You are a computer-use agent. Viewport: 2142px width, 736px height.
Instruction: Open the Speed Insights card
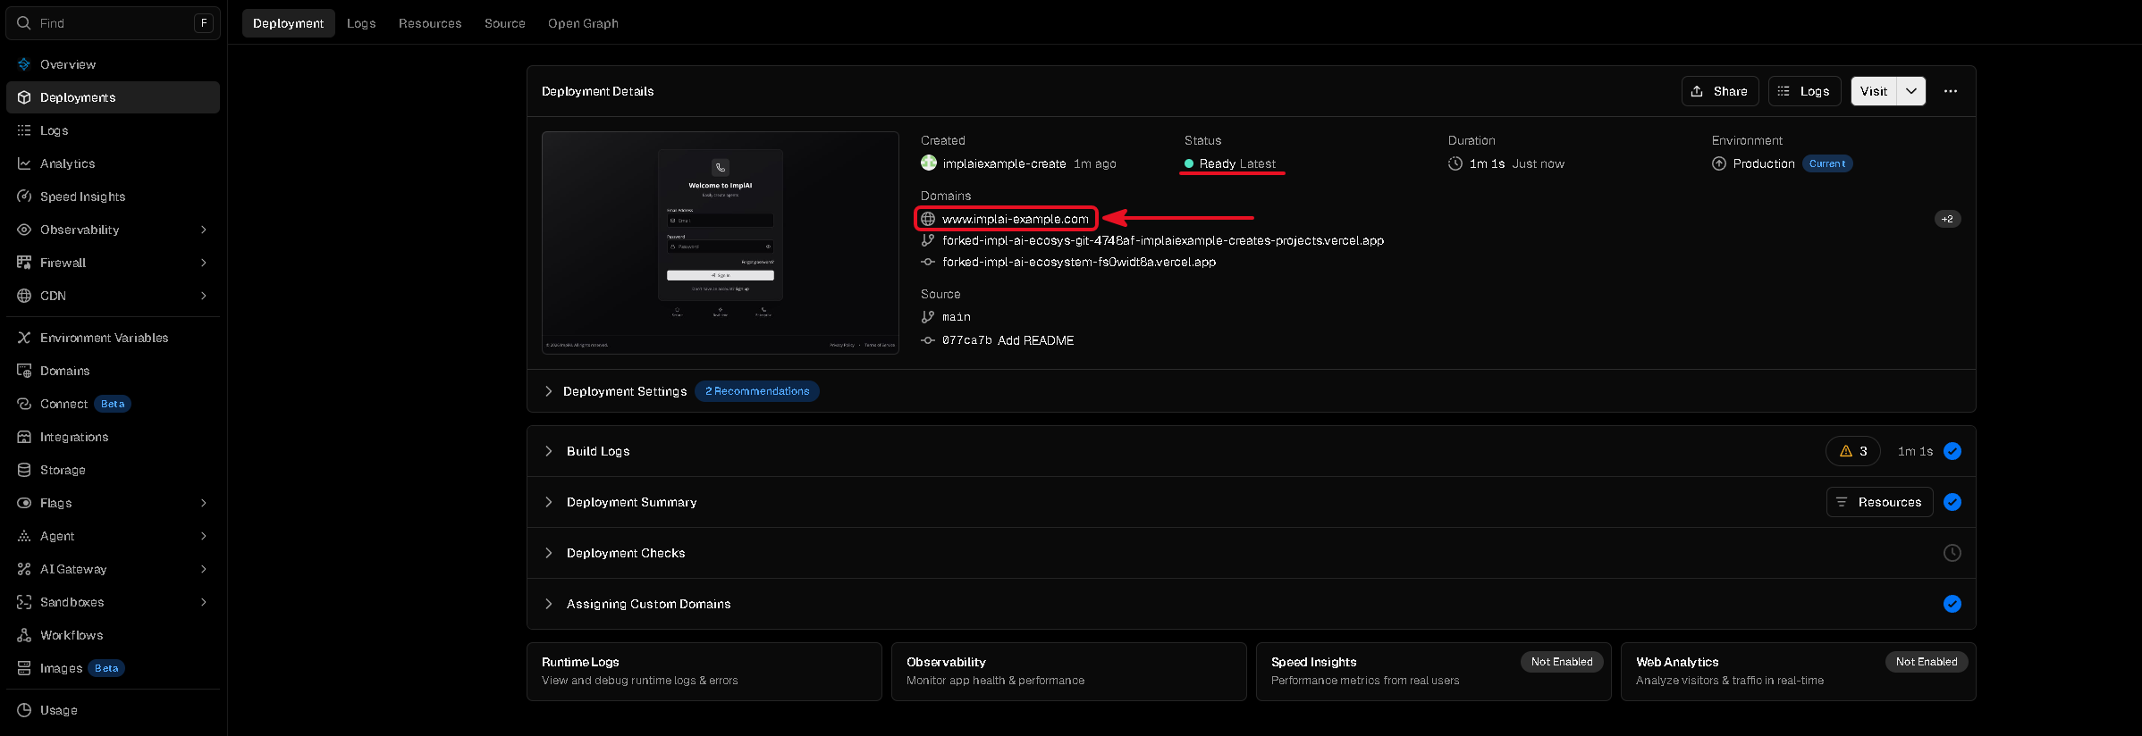pyautogui.click(x=1433, y=672)
